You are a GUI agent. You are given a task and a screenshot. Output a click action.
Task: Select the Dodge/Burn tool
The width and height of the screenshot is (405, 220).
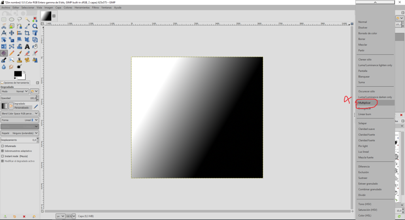tap(19, 67)
